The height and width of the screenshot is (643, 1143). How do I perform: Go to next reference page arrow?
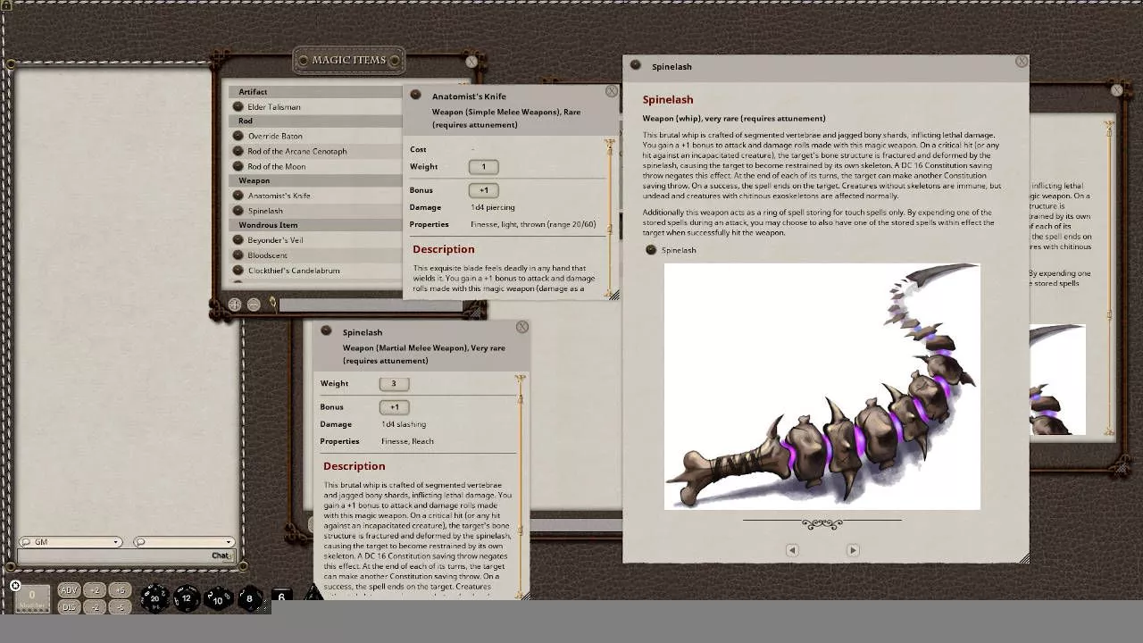(x=853, y=550)
